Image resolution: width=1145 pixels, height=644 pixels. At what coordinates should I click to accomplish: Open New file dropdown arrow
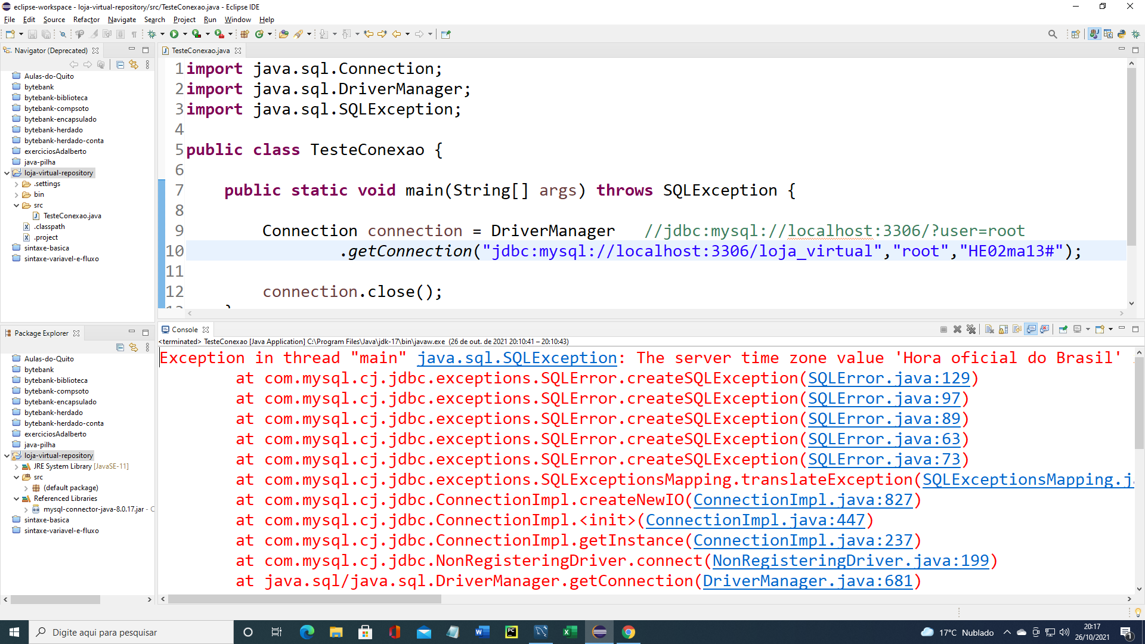coord(21,34)
